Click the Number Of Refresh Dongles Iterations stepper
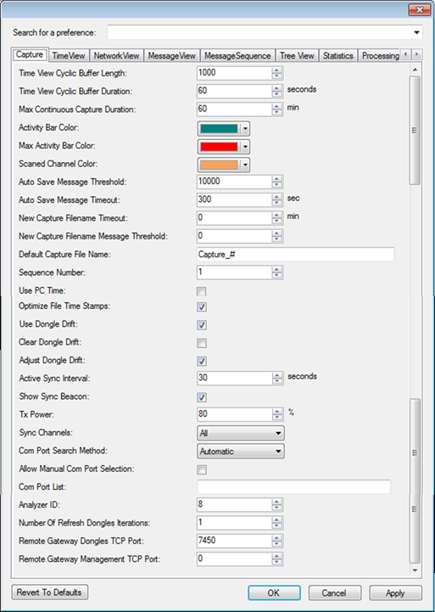435x612 pixels. (276, 523)
